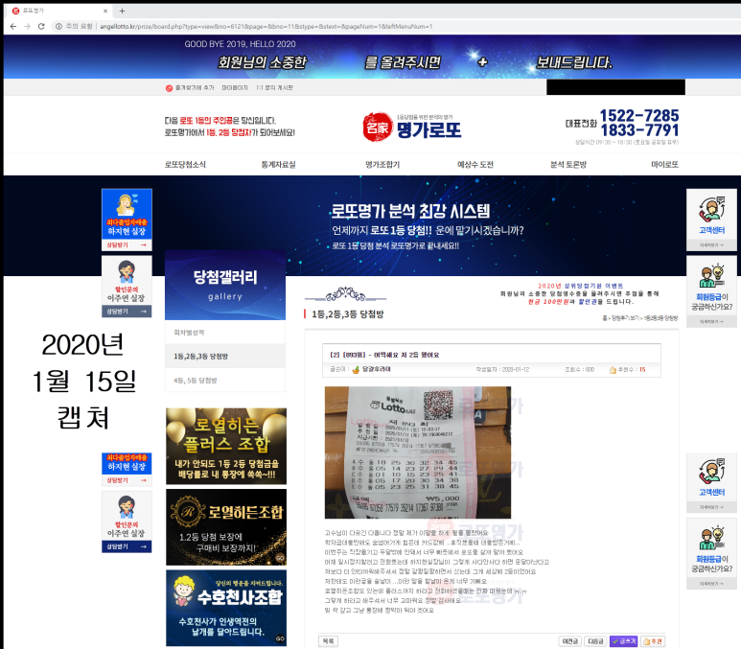Open the lottery ticket photo
This screenshot has width=741, height=649.
coord(418,452)
